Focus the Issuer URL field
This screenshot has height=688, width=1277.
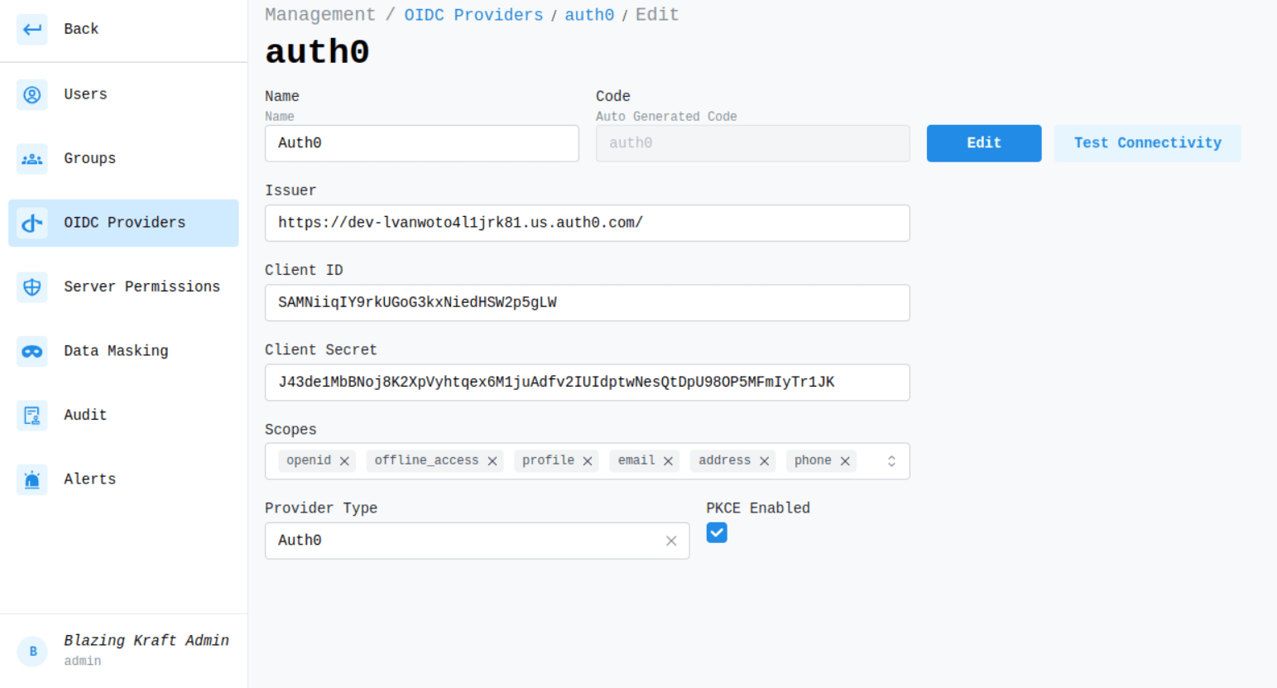pyautogui.click(x=587, y=223)
